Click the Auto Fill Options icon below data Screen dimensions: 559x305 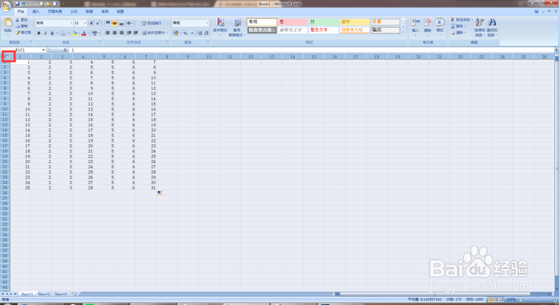click(159, 193)
